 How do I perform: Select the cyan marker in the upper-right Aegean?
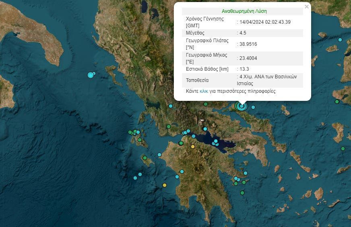340,40
